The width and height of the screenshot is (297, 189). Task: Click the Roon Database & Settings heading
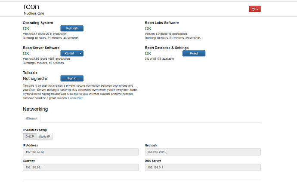[x=167, y=48]
